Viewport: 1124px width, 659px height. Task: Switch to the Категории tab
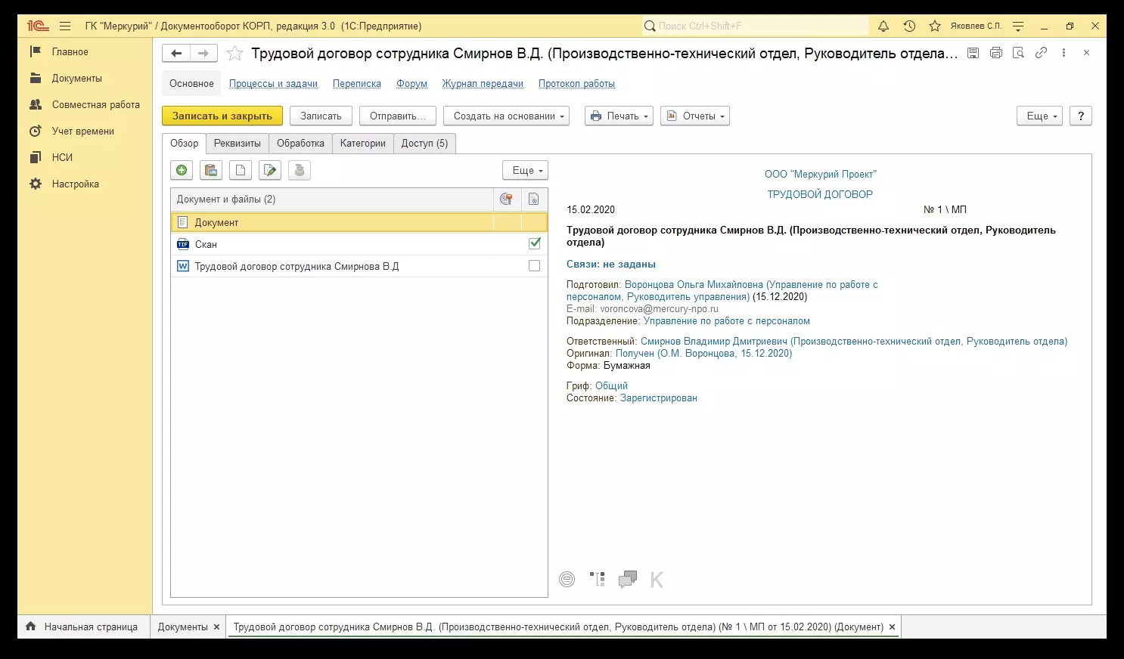tap(363, 143)
